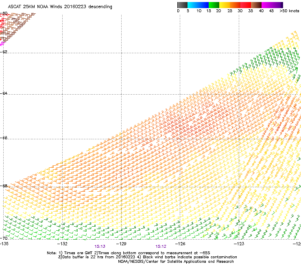This screenshot has height=264, width=301.
Task: Click the latitude label -66
Action: click(4, 138)
